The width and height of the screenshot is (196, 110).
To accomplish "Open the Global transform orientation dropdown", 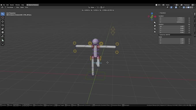I will [92, 7].
